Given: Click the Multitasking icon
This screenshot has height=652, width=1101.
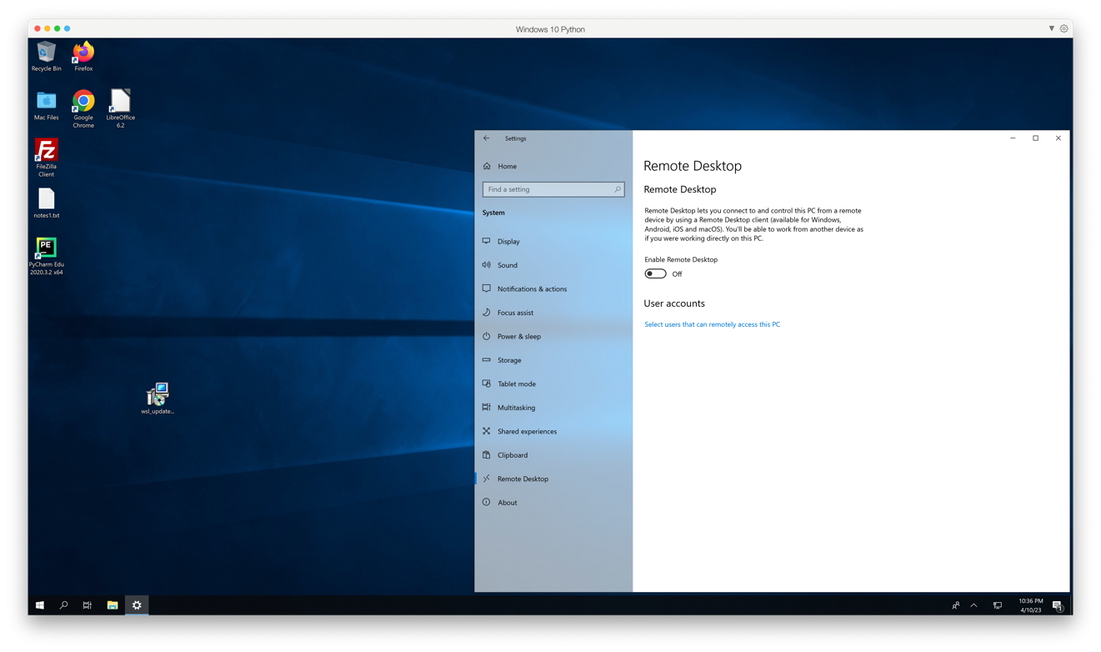Looking at the screenshot, I should pyautogui.click(x=487, y=408).
